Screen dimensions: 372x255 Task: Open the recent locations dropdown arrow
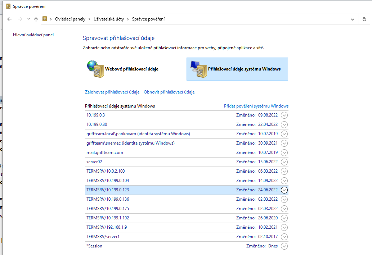[28, 19]
